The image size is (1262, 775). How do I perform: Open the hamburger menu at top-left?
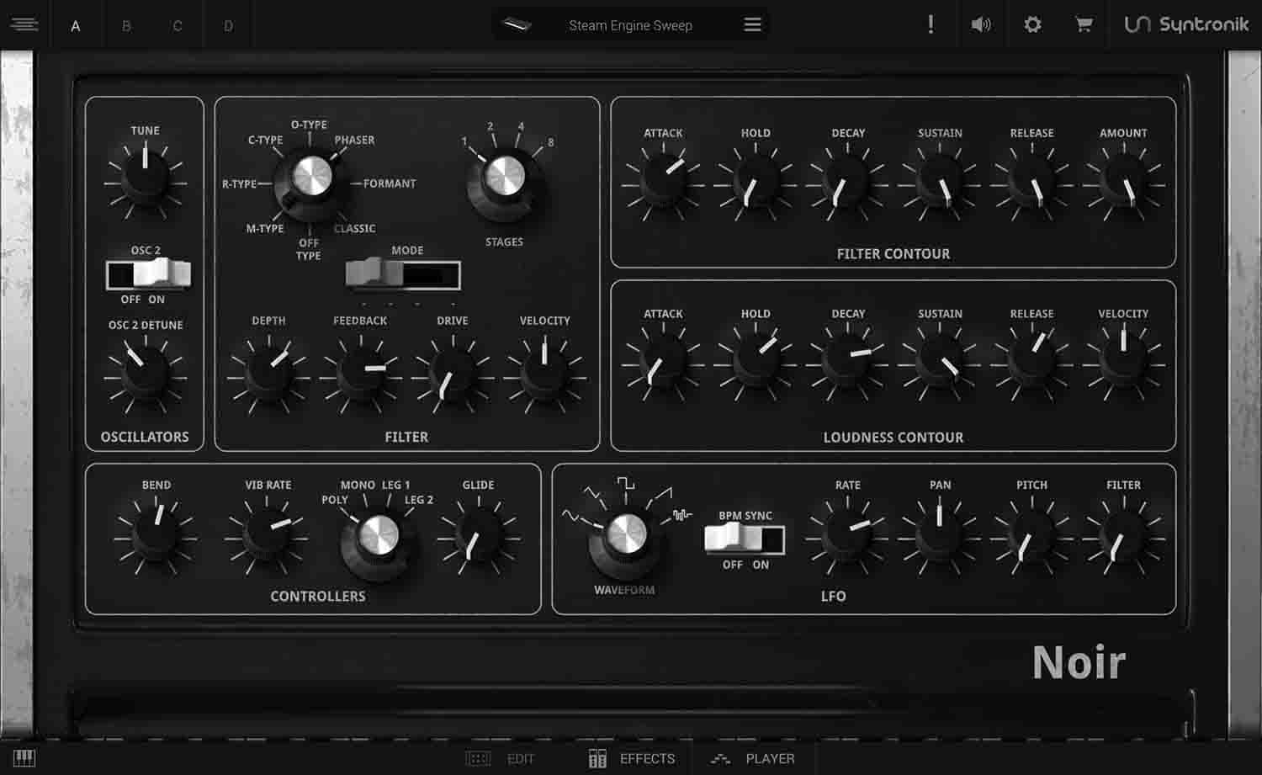(24, 24)
